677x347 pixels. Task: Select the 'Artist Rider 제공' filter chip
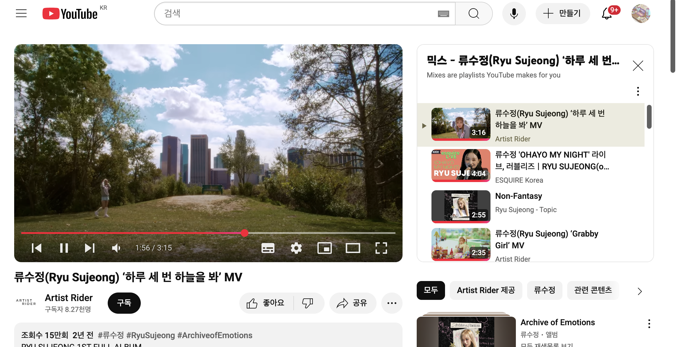pyautogui.click(x=486, y=290)
